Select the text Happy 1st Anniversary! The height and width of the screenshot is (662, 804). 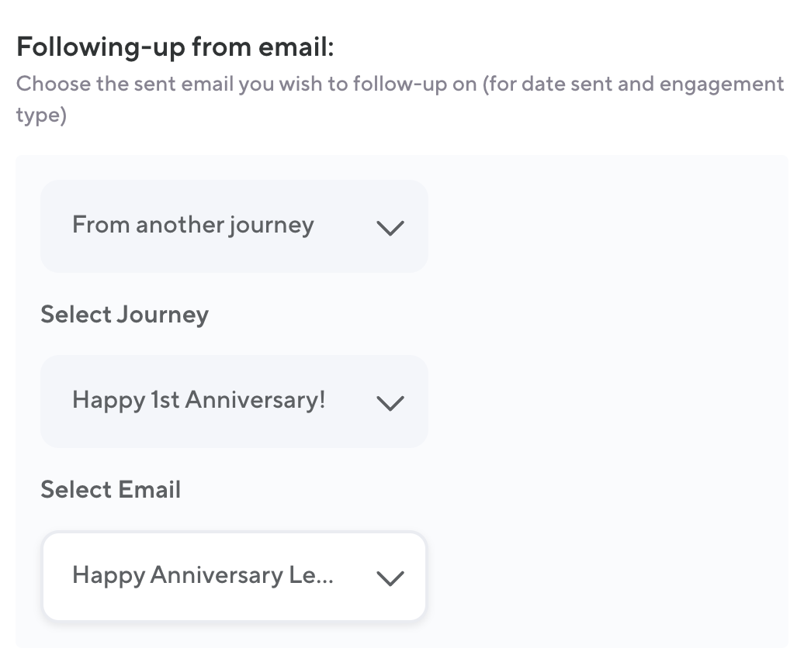tap(199, 400)
